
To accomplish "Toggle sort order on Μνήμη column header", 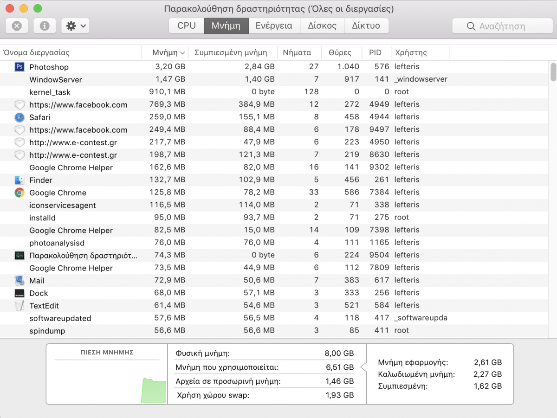I will pyautogui.click(x=165, y=52).
